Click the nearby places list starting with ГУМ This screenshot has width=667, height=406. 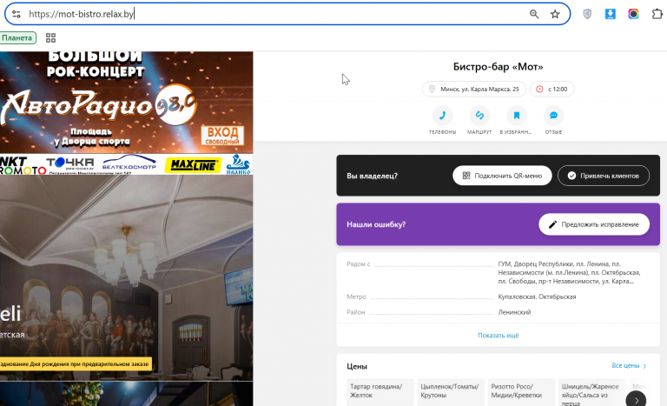570,273
